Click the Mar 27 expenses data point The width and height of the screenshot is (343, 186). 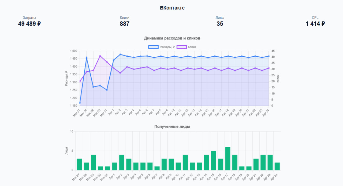pos(80,103)
